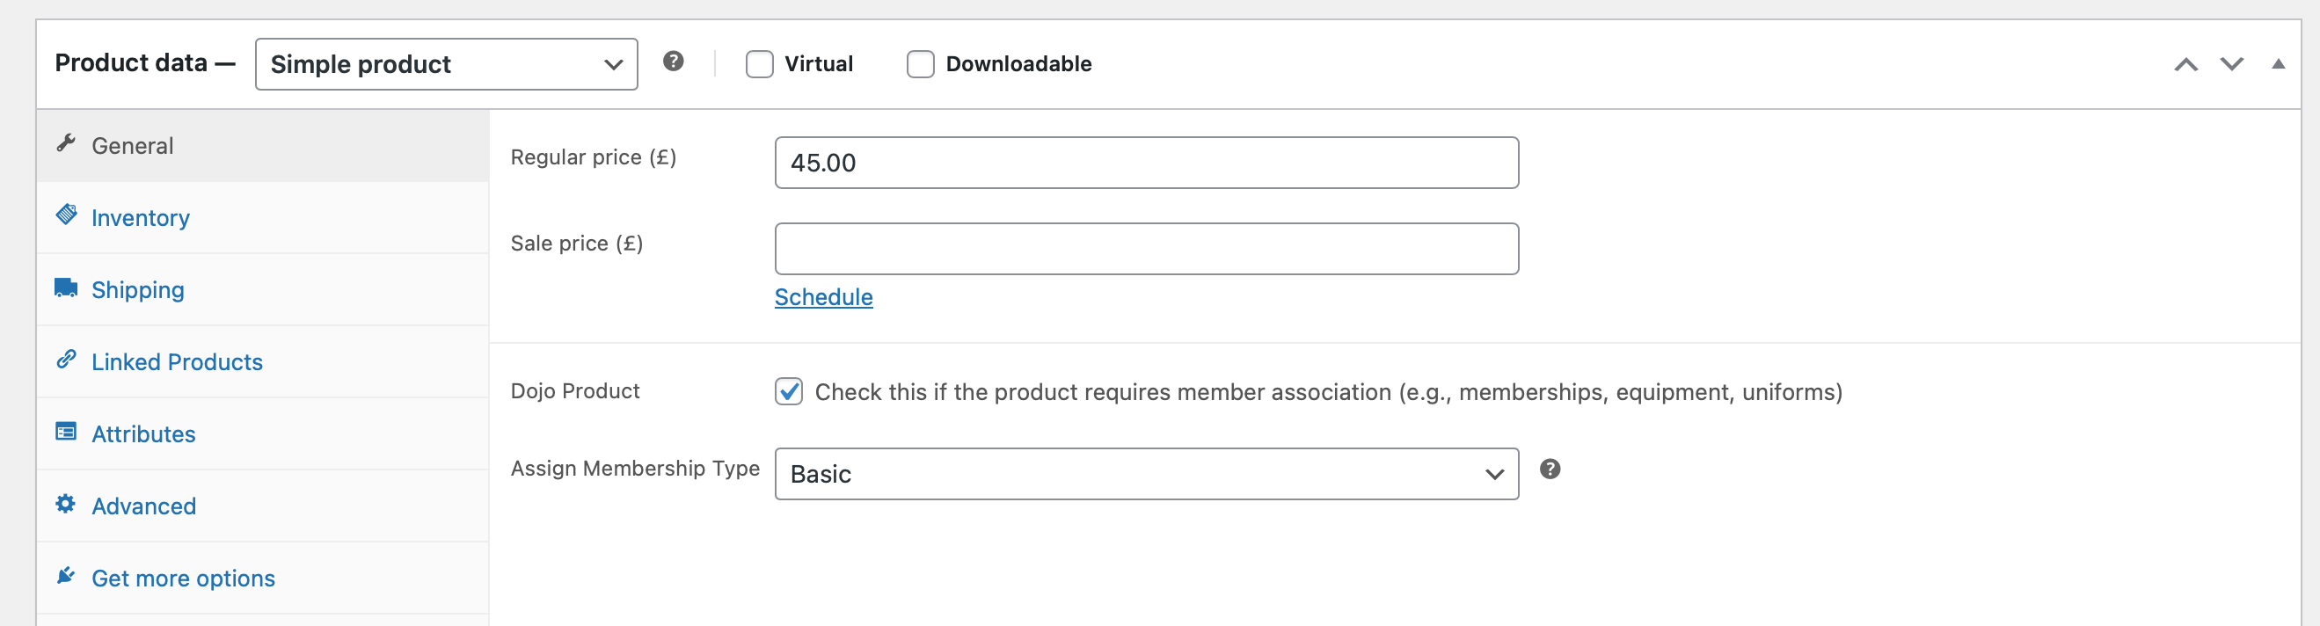Image resolution: width=2320 pixels, height=626 pixels.
Task: Click the Inventory tag icon
Action: pos(66,215)
